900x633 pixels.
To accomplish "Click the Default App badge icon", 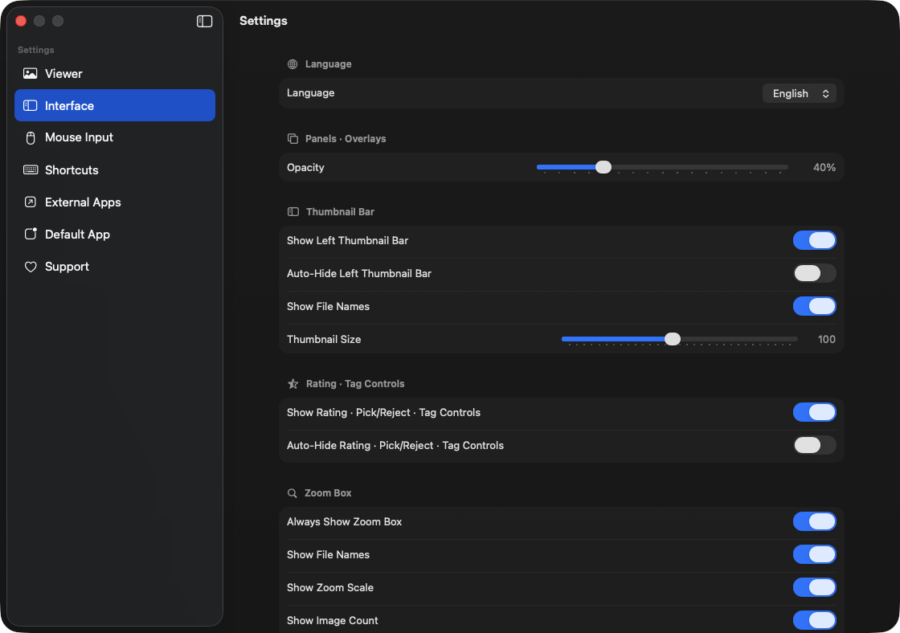I will tap(31, 234).
